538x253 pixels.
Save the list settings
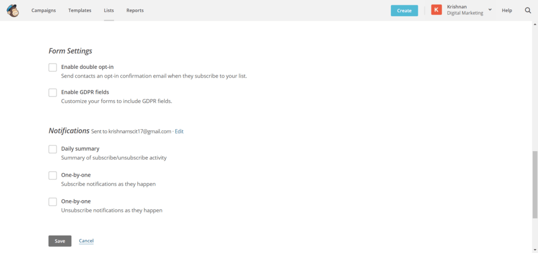point(60,241)
